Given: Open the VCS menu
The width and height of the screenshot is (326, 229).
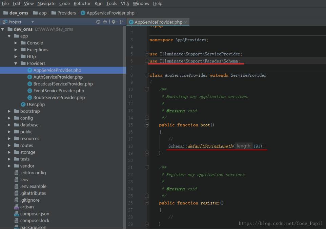Looking at the screenshot, I should (125, 3).
